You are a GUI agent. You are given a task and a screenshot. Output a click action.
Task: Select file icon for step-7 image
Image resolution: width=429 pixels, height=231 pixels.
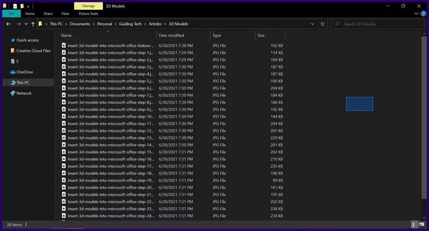(64, 95)
